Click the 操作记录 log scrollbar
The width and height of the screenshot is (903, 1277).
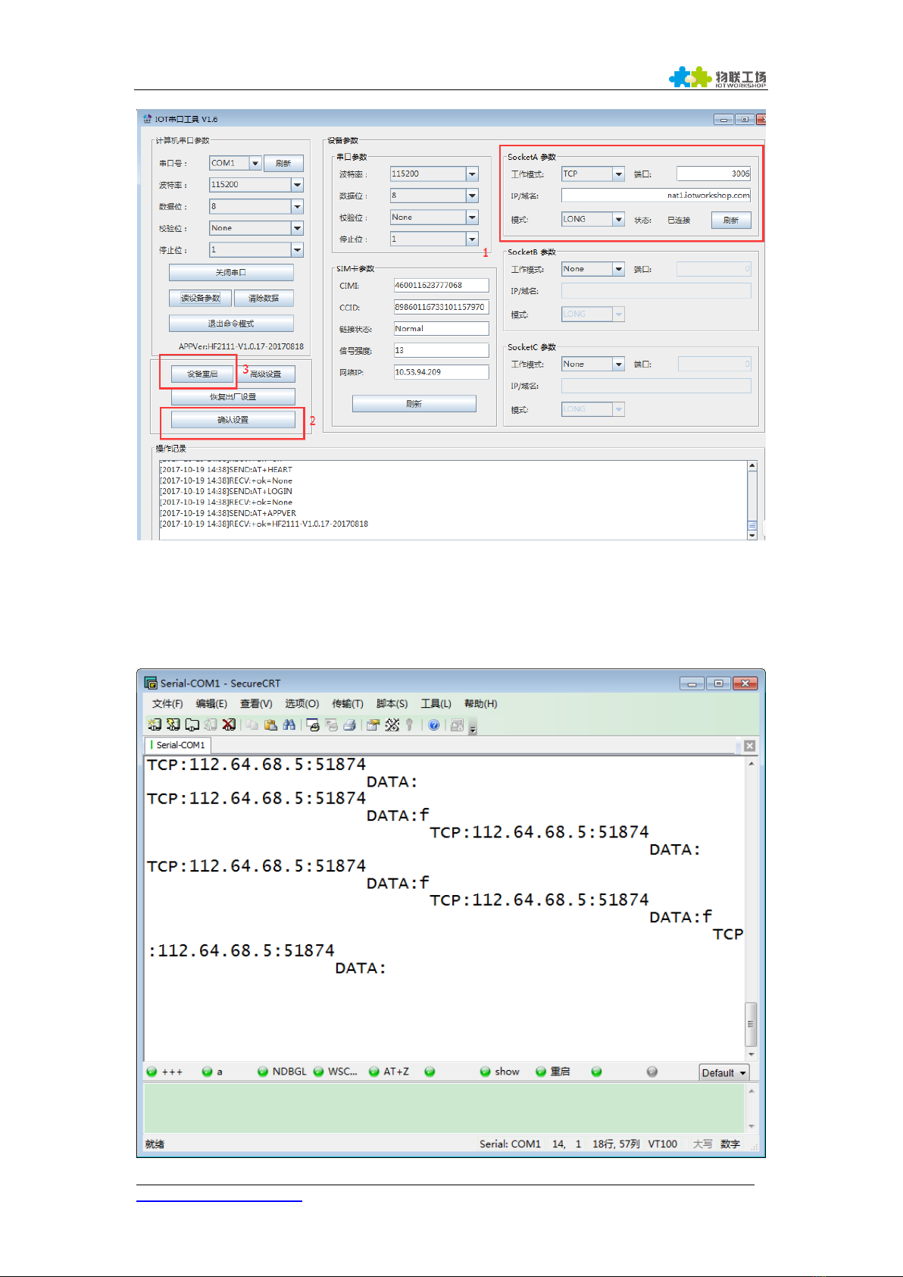click(752, 500)
